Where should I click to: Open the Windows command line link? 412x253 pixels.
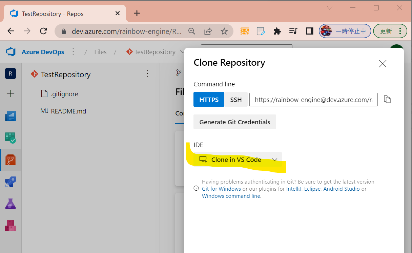pos(231,196)
